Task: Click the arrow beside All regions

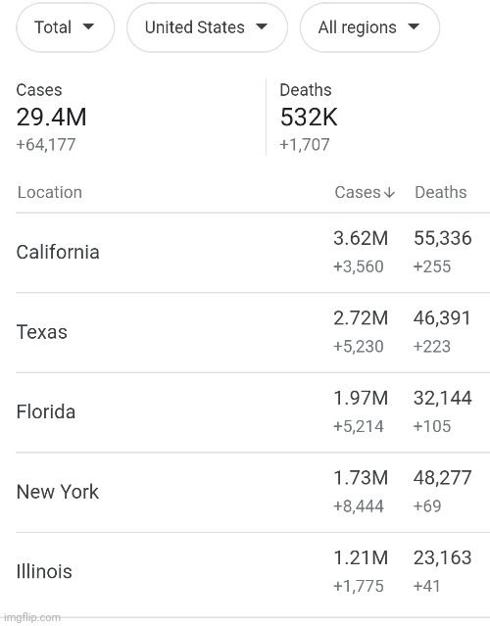Action: pos(414,26)
